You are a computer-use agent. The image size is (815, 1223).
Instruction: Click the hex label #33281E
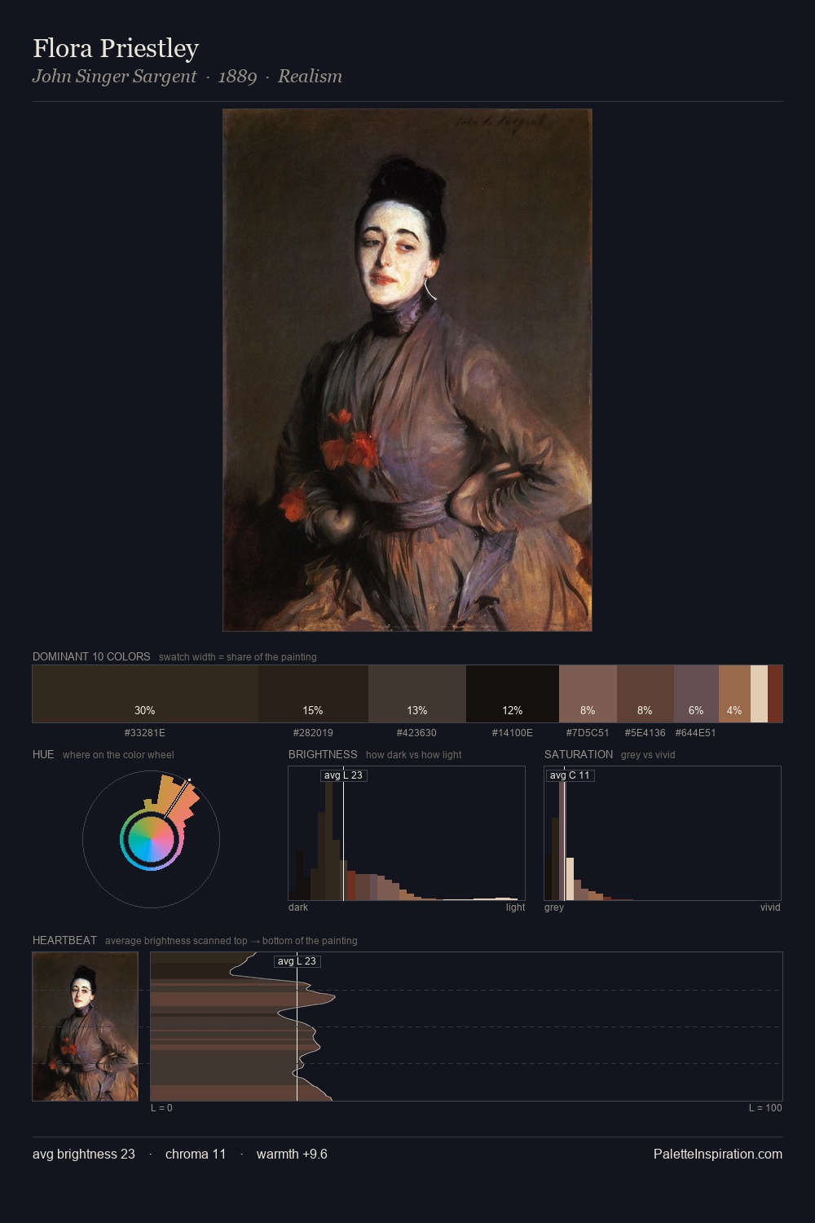coord(145,733)
